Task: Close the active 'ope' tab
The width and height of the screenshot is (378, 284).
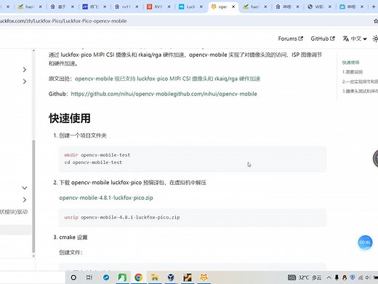Action: coord(233,7)
